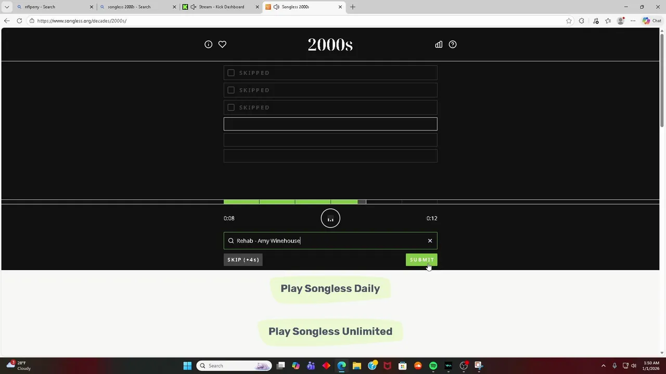Open Microsoft Store from taskbar
This screenshot has width=666, height=374.
(402, 366)
